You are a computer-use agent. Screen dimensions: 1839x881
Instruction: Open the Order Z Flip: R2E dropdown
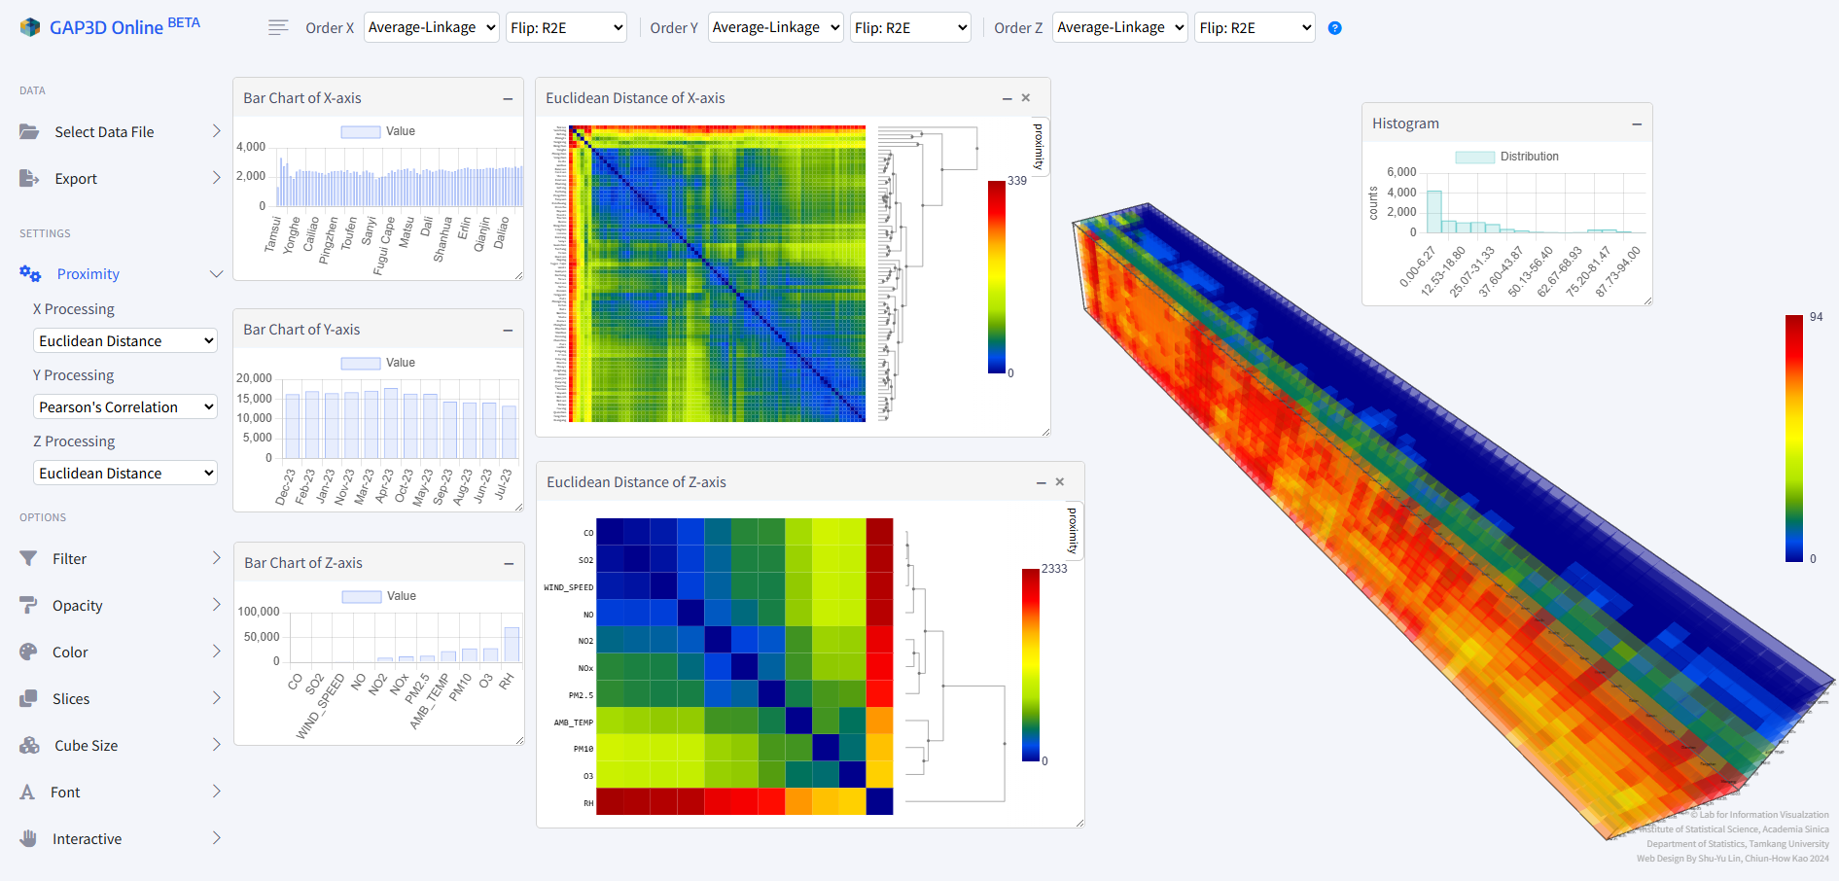click(1254, 27)
